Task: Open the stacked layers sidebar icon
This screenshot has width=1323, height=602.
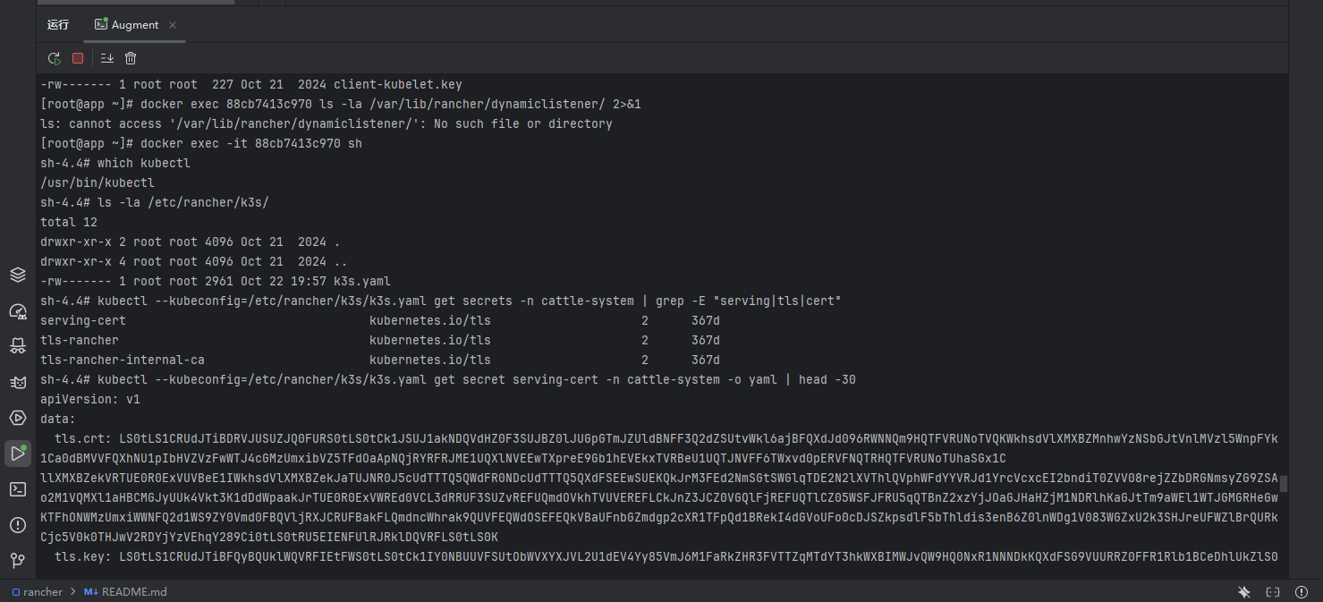Action: coord(18,275)
